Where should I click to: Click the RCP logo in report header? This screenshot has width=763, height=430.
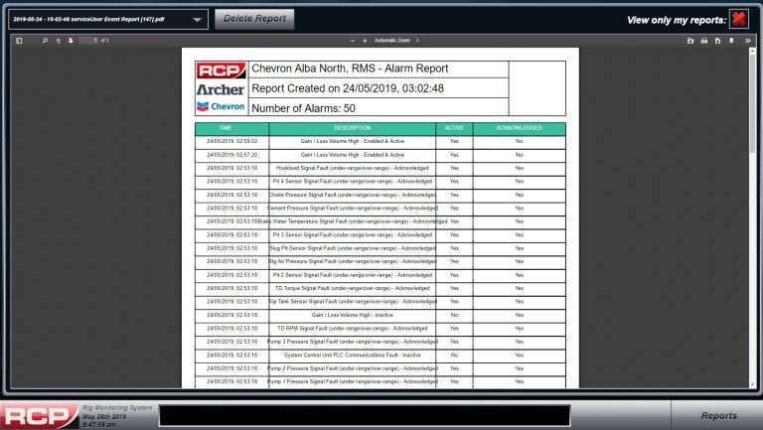pos(221,72)
